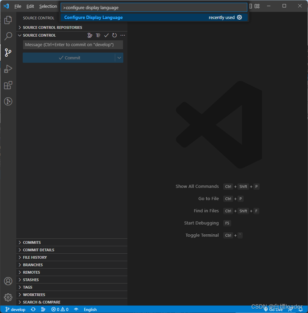Open More Actions ellipsis in Source Control
Screen dimensions: 308x313
(x=123, y=35)
